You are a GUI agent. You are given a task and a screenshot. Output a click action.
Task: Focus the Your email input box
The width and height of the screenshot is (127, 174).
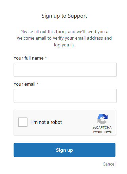[x=65, y=96]
